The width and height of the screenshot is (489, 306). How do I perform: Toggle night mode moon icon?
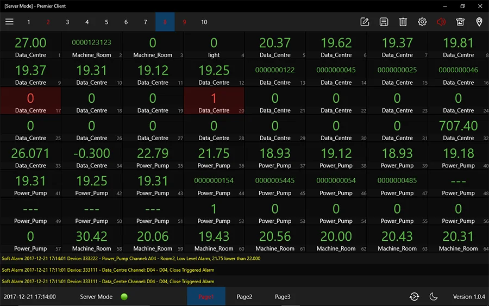(434, 296)
